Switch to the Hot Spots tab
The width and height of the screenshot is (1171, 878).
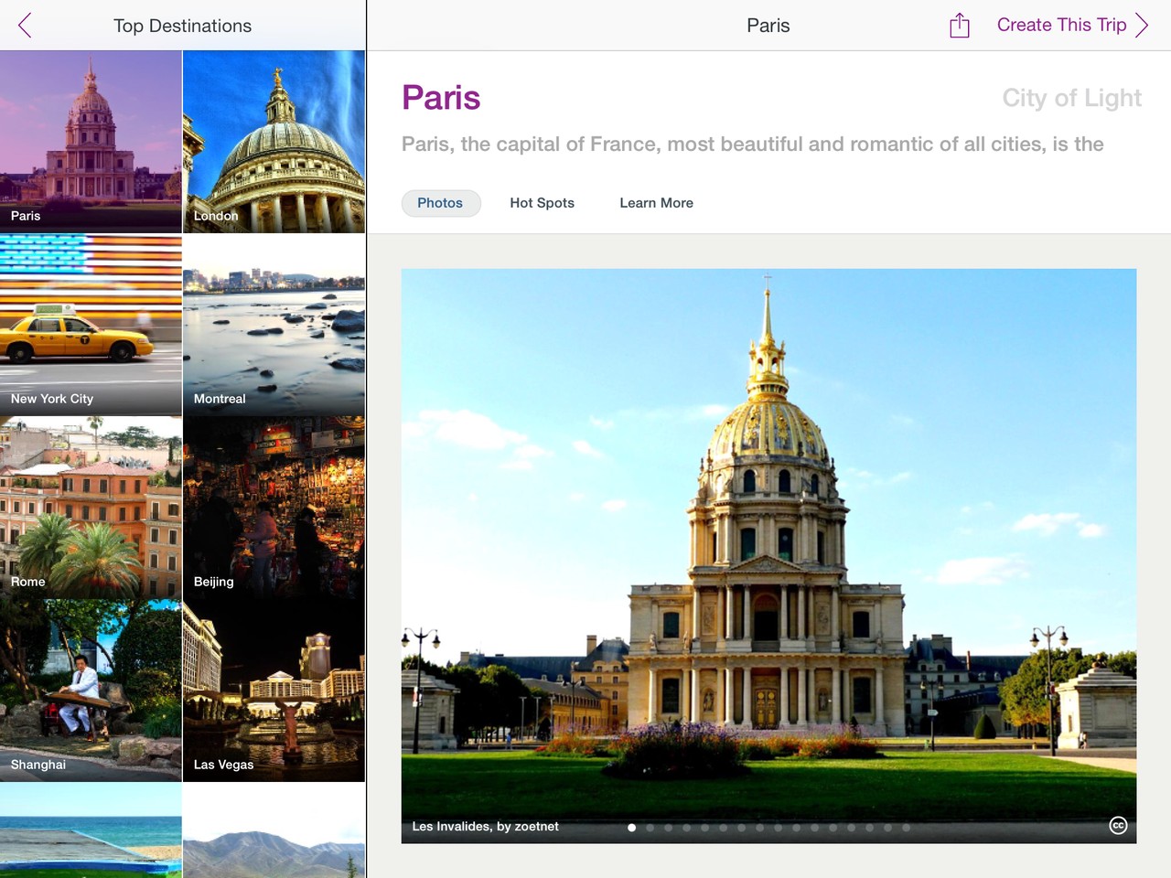click(543, 203)
